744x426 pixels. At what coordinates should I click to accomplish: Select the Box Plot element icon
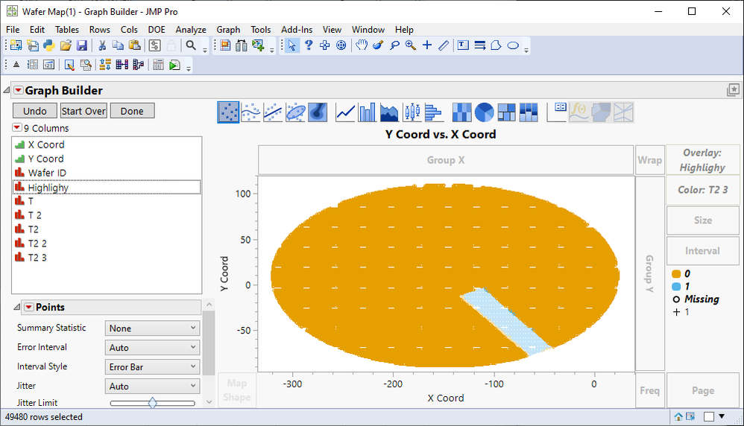412,112
